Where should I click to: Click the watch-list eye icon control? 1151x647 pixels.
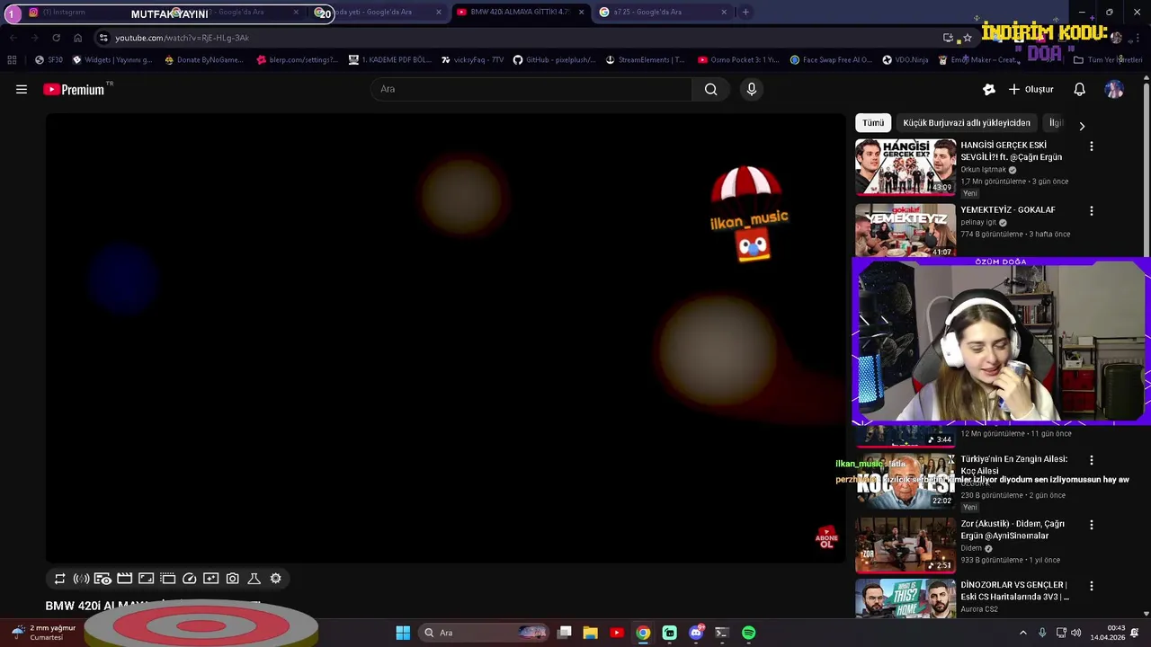click(103, 579)
